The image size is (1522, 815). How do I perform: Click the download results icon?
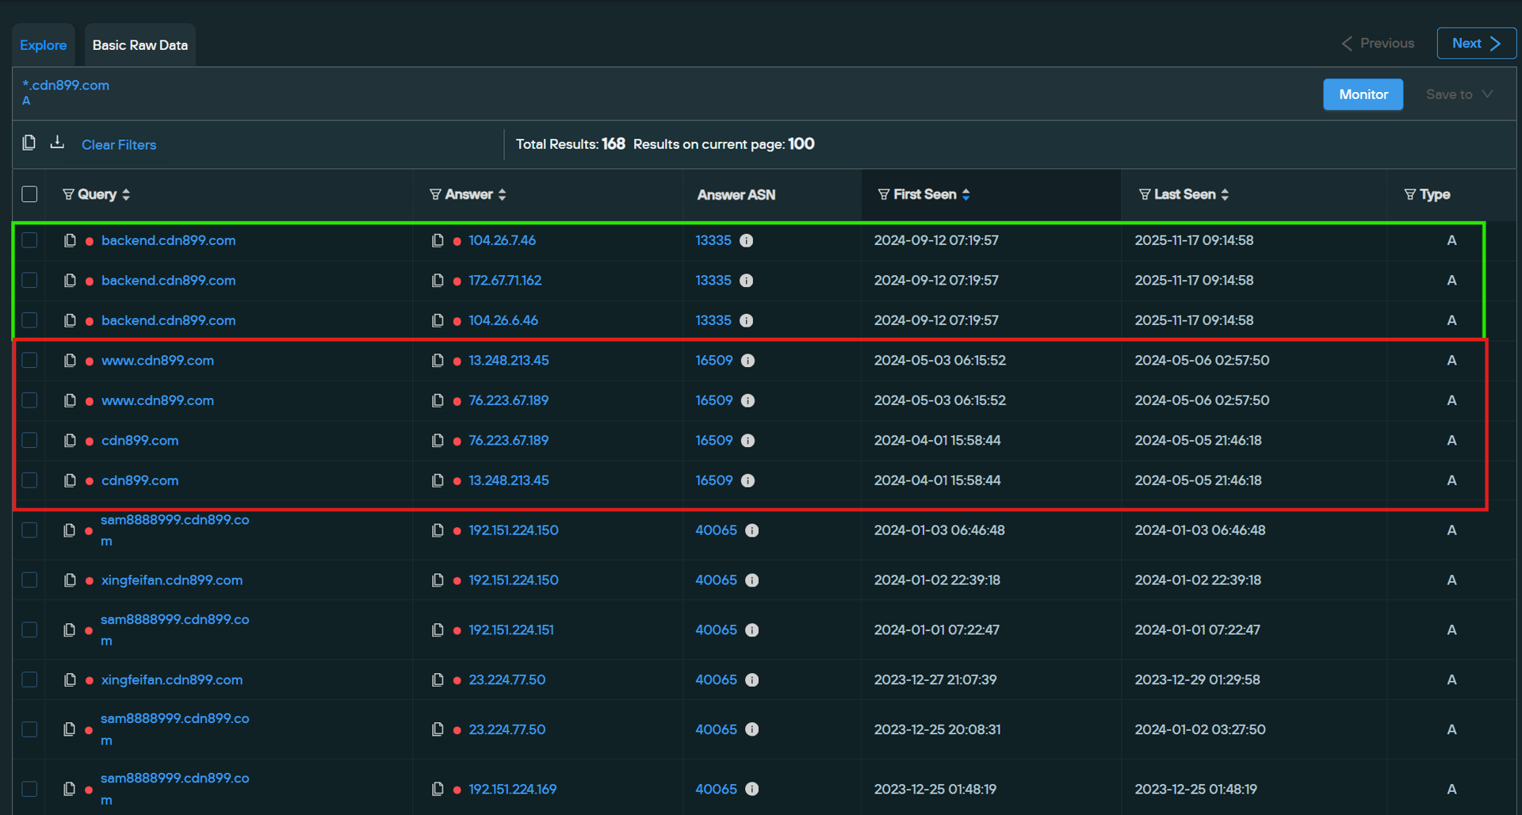click(57, 143)
